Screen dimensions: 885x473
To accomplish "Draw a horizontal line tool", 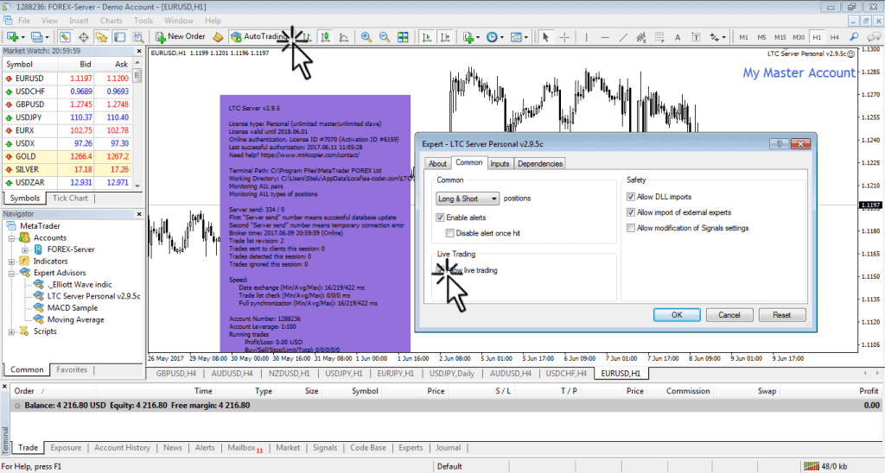I will pyautogui.click(x=605, y=37).
